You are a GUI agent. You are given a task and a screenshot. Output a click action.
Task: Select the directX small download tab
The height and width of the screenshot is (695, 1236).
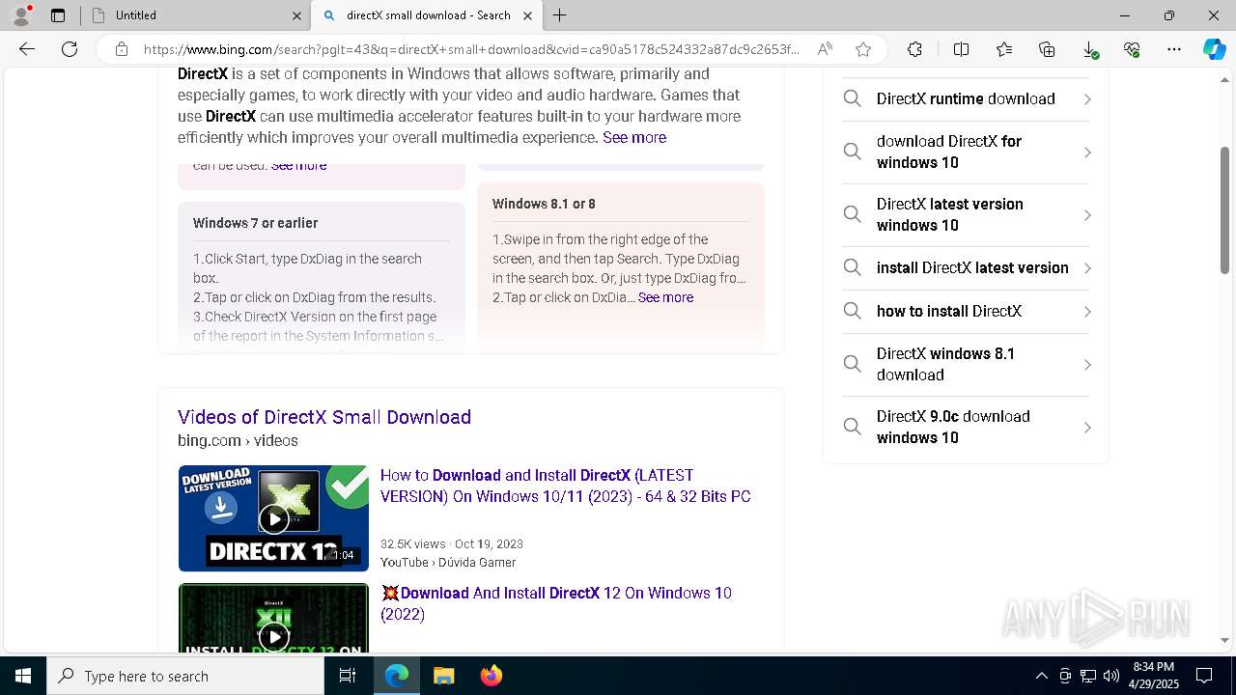(x=427, y=15)
